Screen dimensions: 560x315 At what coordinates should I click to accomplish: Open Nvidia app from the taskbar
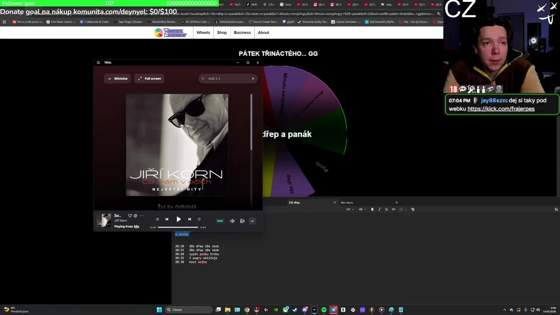pos(276,310)
